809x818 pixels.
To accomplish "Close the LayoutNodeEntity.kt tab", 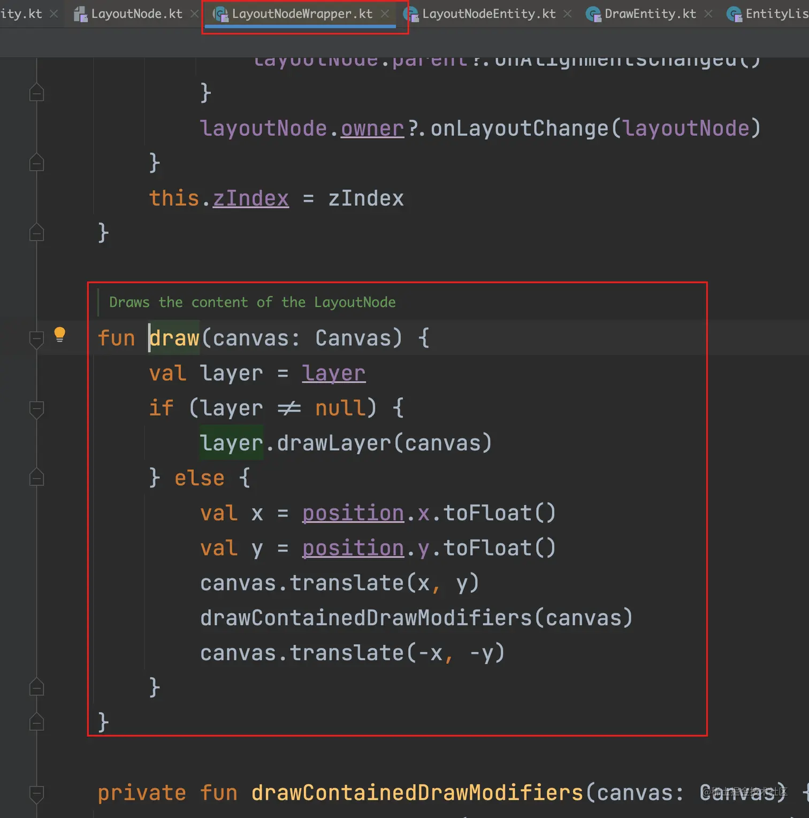I will coord(568,14).
